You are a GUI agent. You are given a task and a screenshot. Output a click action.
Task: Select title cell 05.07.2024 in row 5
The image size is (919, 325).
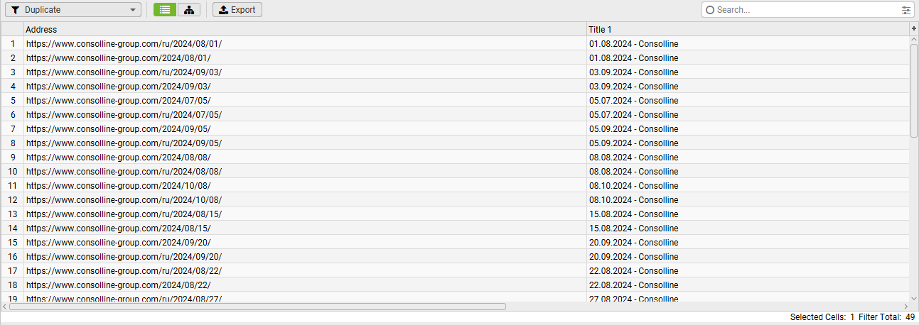[x=633, y=100]
